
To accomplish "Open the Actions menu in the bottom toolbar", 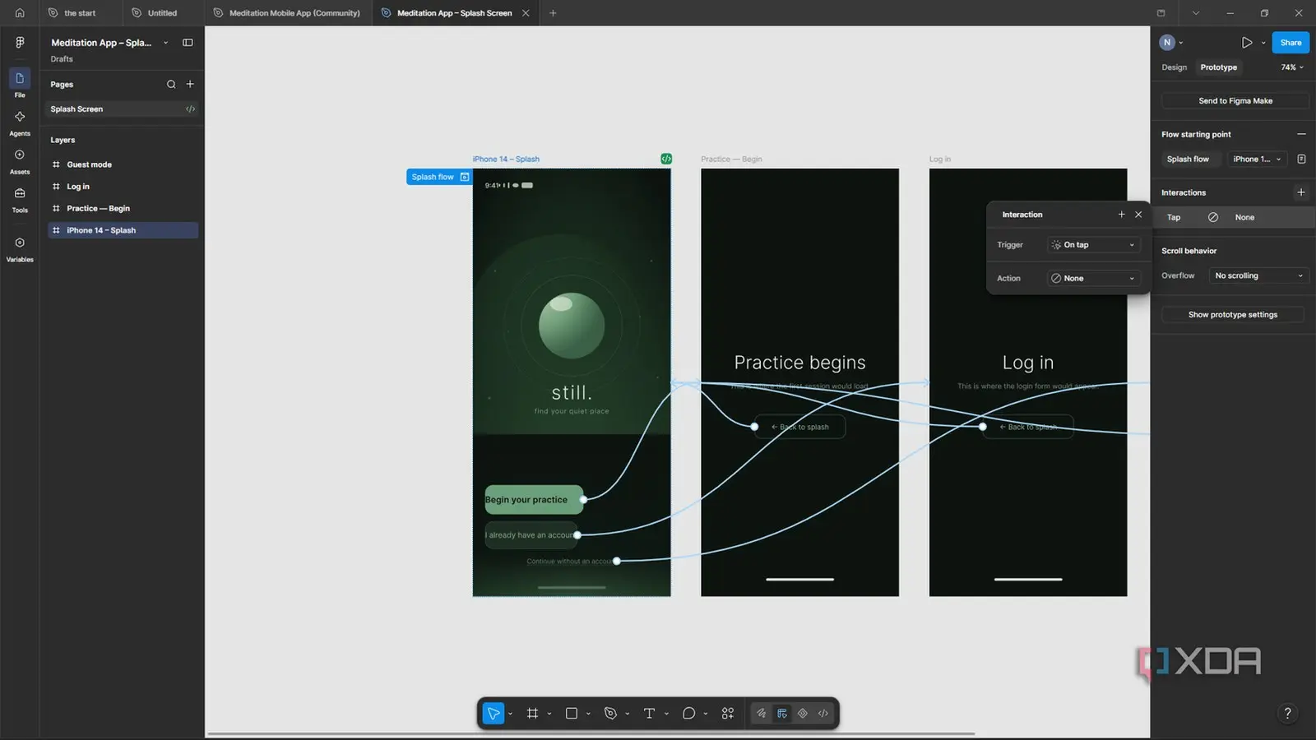I will (728, 713).
